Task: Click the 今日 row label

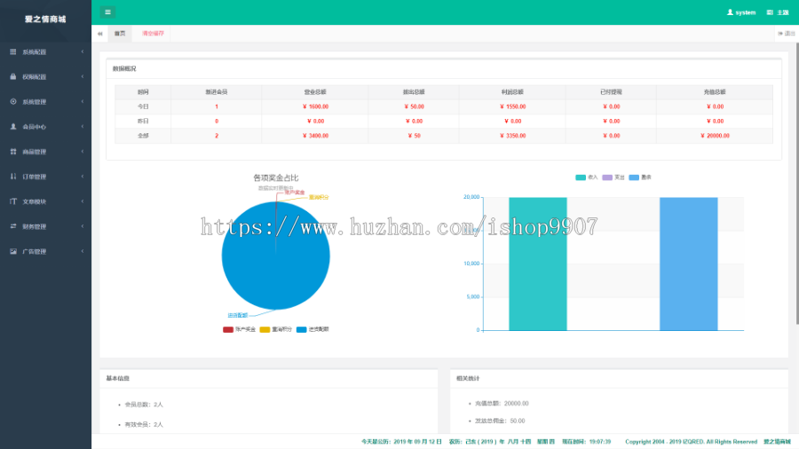Action: tap(143, 106)
